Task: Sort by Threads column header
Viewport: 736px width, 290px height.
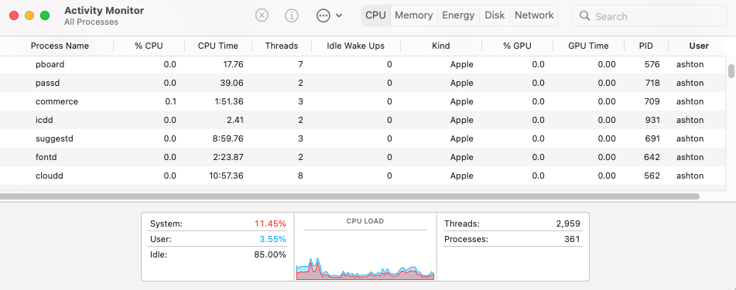Action: coord(282,46)
